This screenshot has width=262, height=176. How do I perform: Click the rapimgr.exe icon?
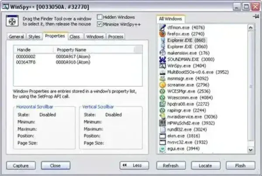point(162,110)
